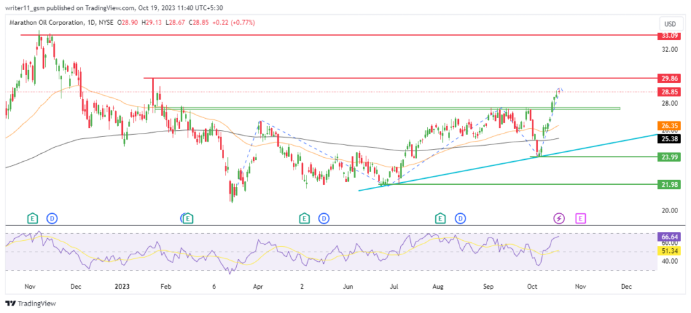Click the pink upcoming earnings E icon
691x313 pixels.
581,218
